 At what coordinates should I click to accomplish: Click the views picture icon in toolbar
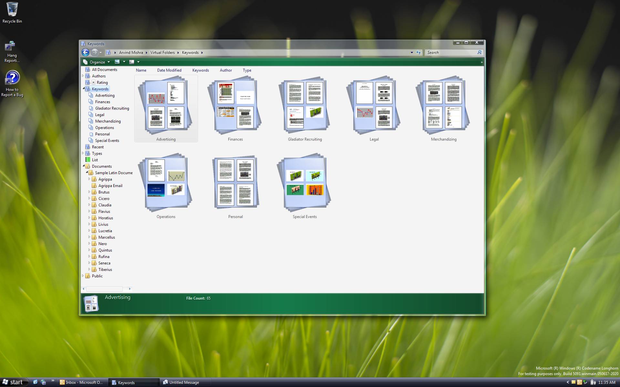tap(117, 62)
